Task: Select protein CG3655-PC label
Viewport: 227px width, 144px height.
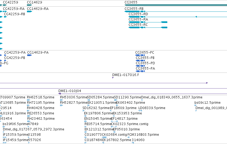Action: pos(145,52)
